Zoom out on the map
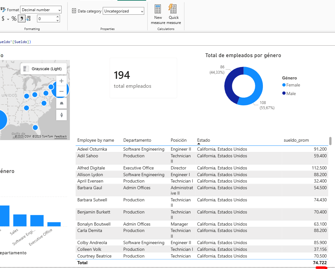335x269 pixels. [61, 92]
